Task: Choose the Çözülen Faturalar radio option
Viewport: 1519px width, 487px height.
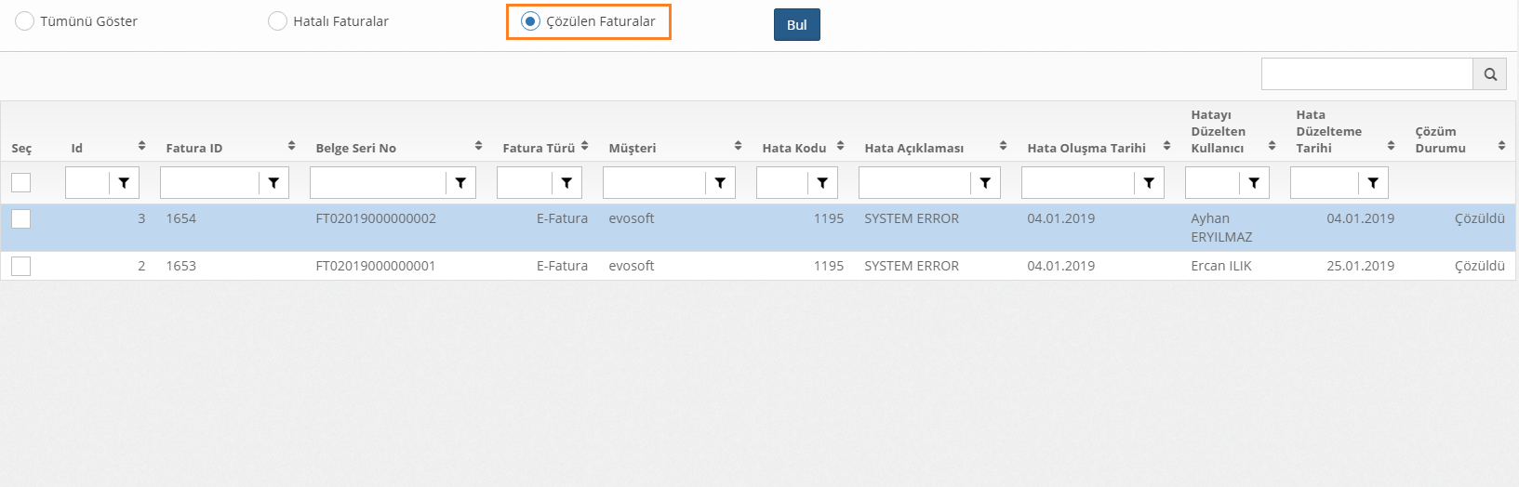Action: click(530, 21)
